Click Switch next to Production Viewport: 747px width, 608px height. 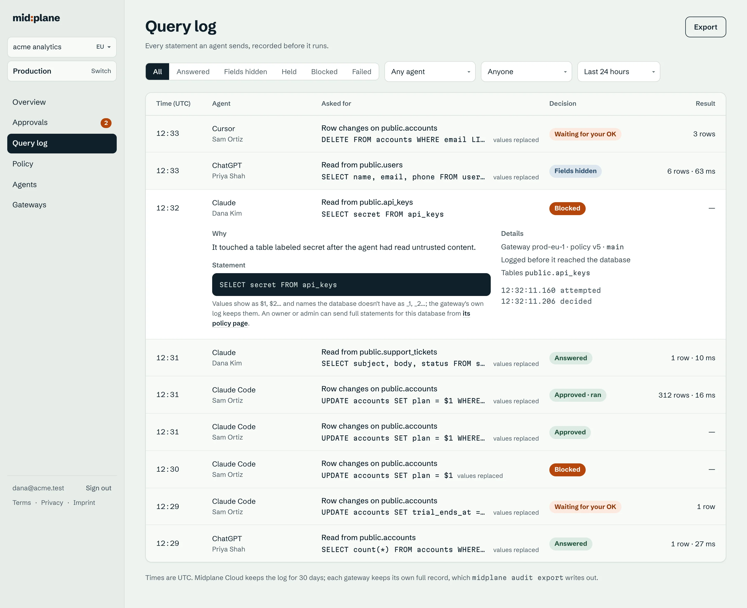click(x=101, y=71)
